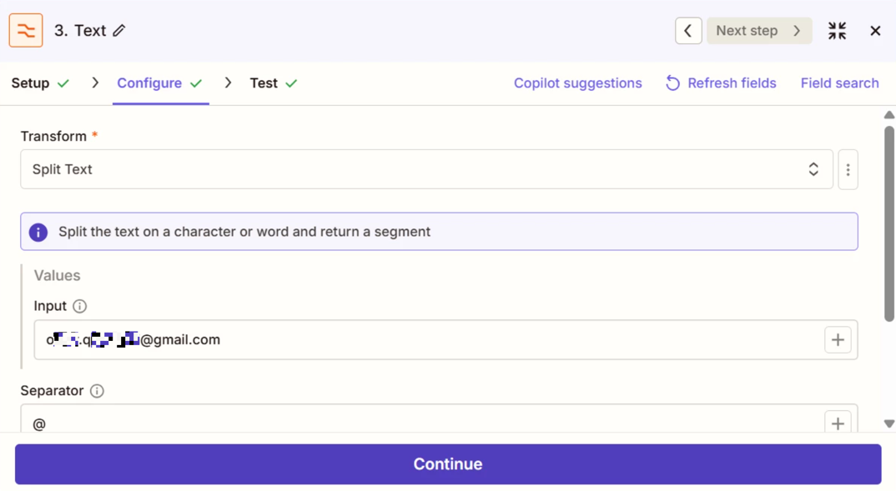This screenshot has width=896, height=491.
Task: Click the purple Continue button
Action: 448,464
